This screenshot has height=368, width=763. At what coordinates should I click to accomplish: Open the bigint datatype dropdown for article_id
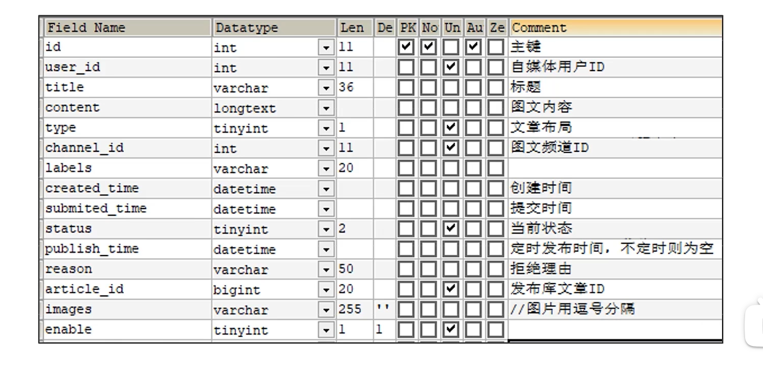pos(326,290)
